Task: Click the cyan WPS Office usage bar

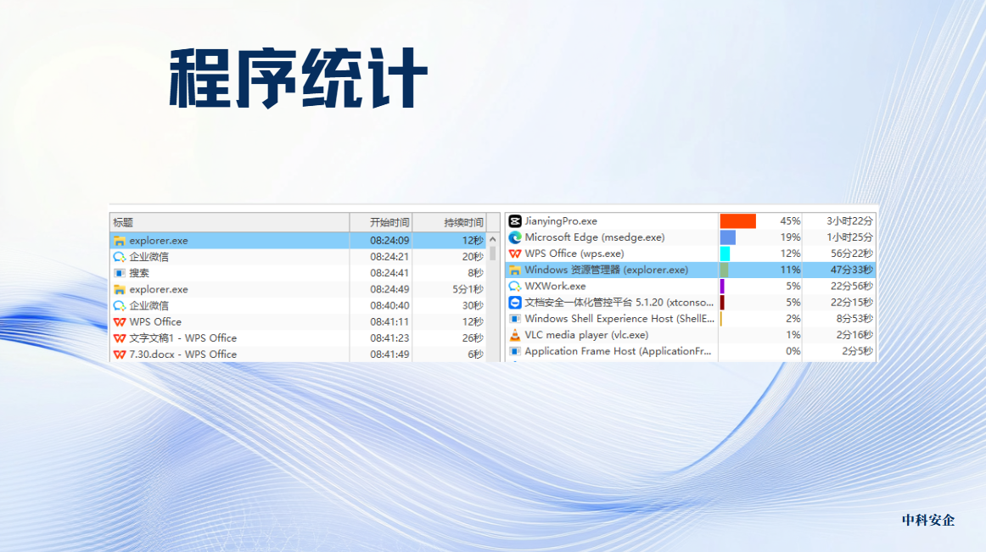Action: 725,254
